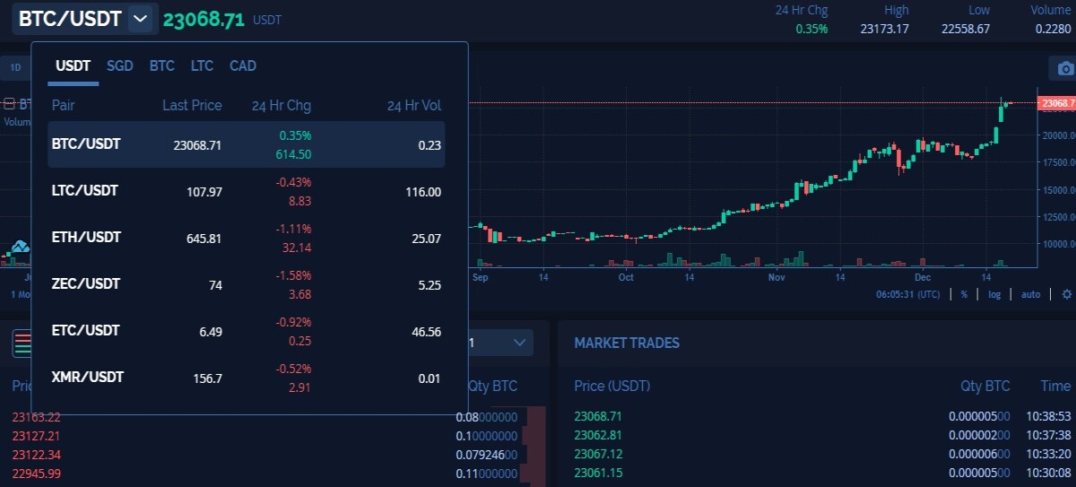1076x487 pixels.
Task: Click the MARKET TRADES panel heading
Action: (x=627, y=344)
